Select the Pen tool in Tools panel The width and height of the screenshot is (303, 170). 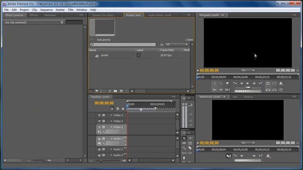(184, 158)
